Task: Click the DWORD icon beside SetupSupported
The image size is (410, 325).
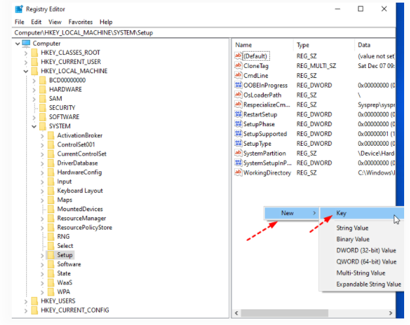Action: tap(238, 133)
